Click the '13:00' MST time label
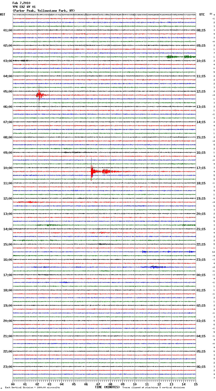This screenshot has width=216, height=391. 8,214
